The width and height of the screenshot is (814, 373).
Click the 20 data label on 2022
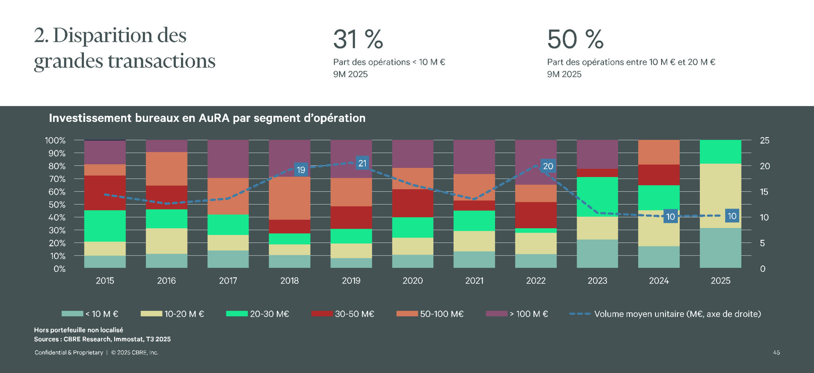(x=548, y=166)
